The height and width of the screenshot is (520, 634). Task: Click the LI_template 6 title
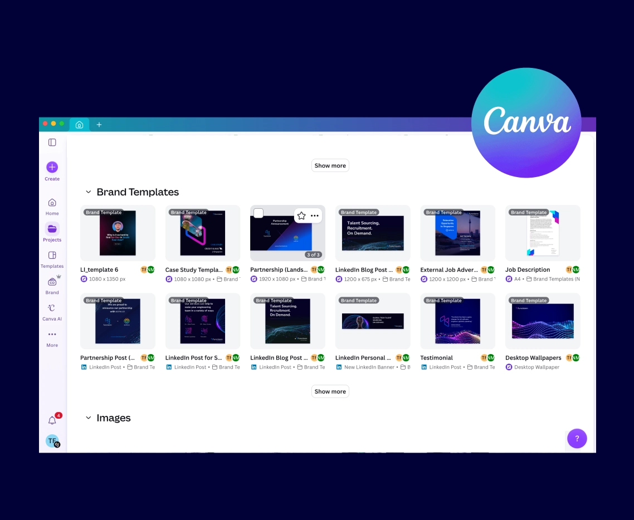99,269
